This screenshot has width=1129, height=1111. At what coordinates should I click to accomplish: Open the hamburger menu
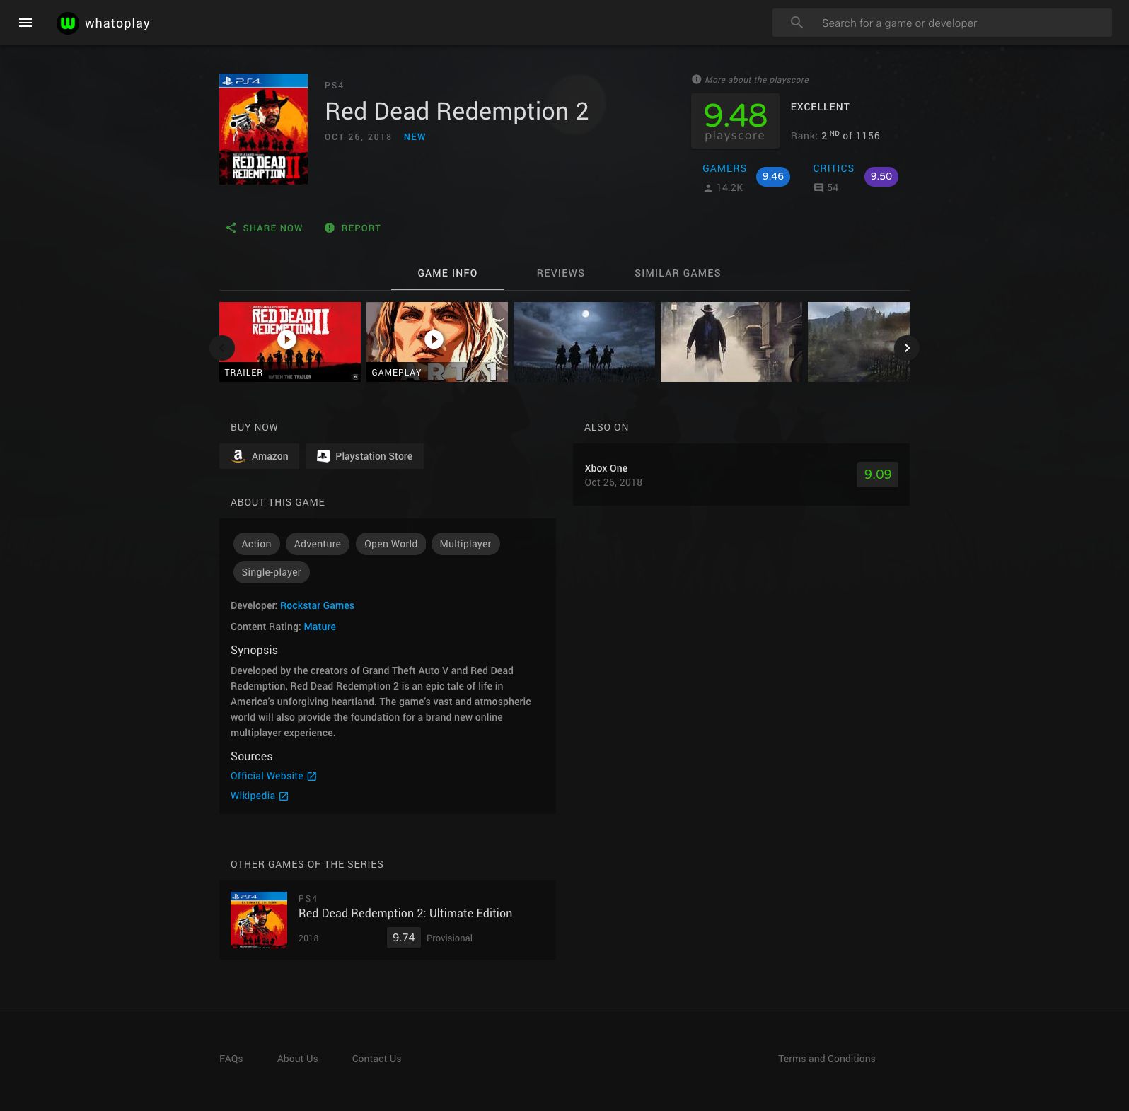tap(25, 23)
